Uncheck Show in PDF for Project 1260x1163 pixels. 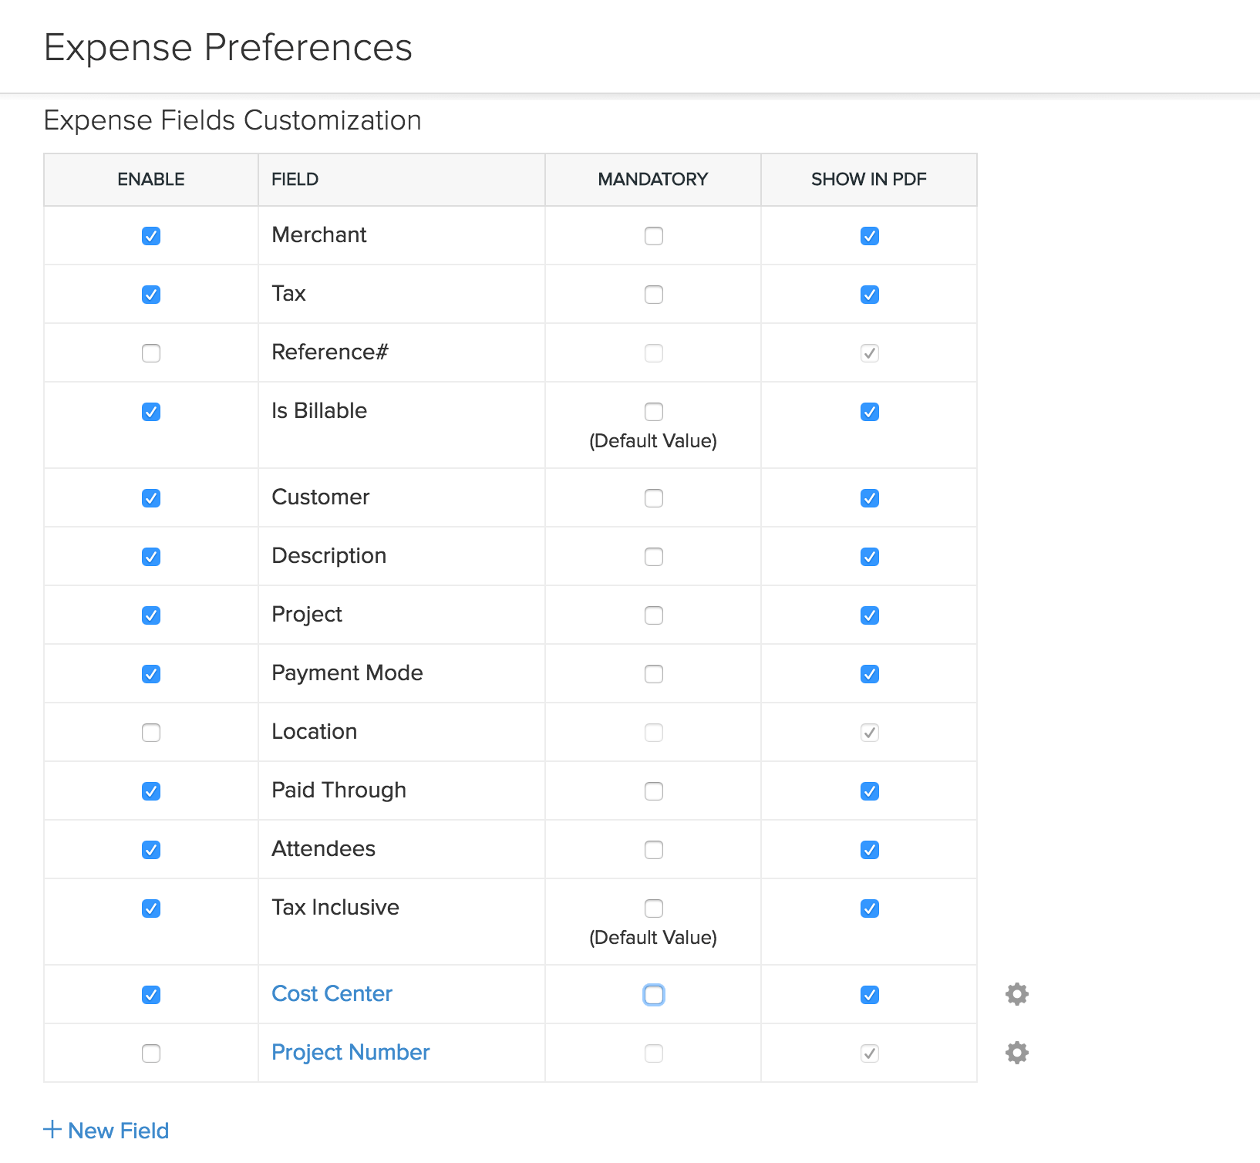(x=870, y=615)
